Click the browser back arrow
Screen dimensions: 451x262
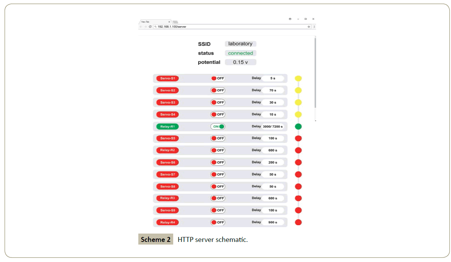click(x=141, y=27)
